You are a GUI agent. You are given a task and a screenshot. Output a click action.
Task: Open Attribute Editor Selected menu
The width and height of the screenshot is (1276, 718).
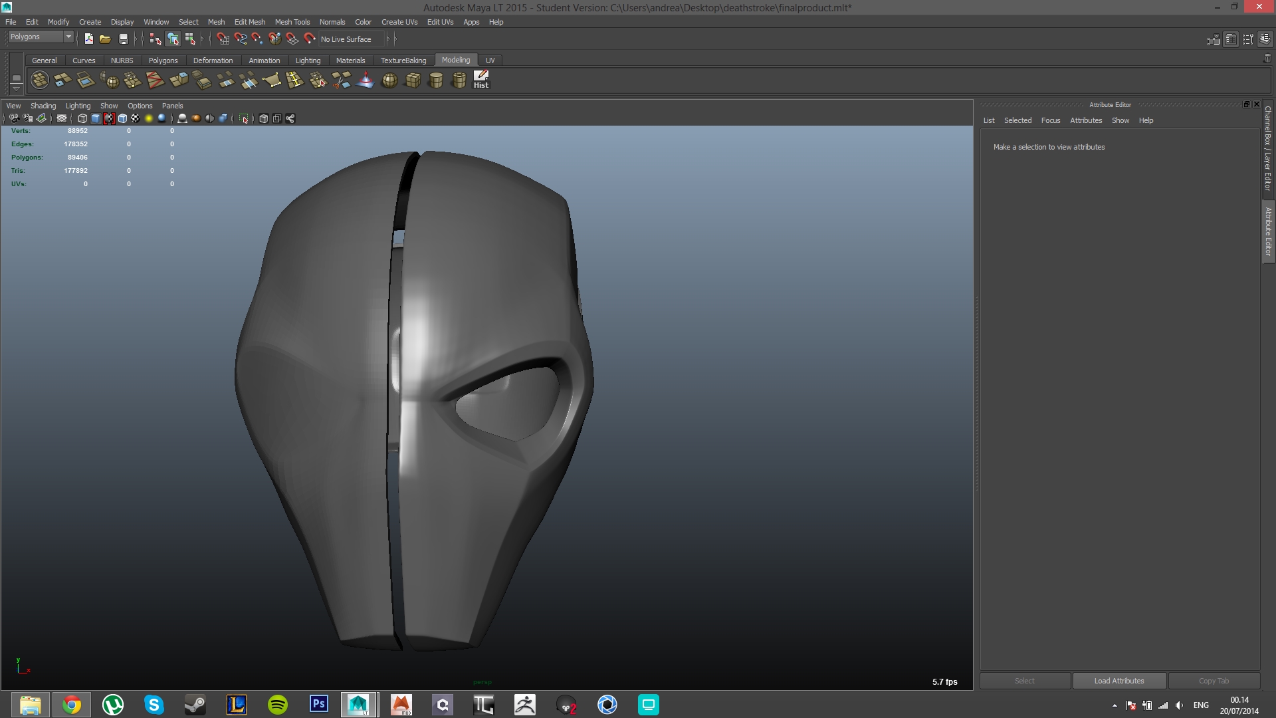click(x=1017, y=120)
